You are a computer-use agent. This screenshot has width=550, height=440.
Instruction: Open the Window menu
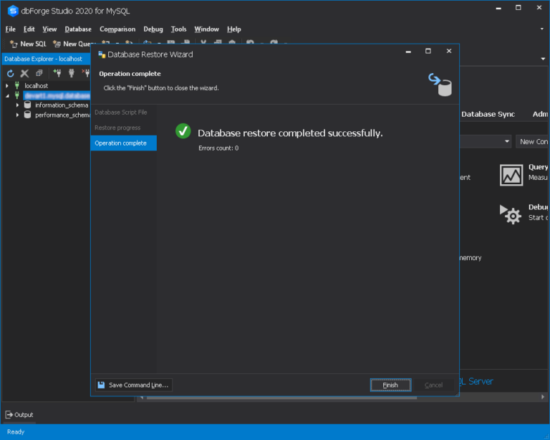[x=206, y=29]
